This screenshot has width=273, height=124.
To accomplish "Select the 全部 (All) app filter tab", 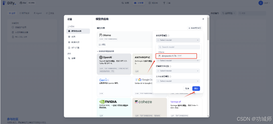I will click(12, 13).
